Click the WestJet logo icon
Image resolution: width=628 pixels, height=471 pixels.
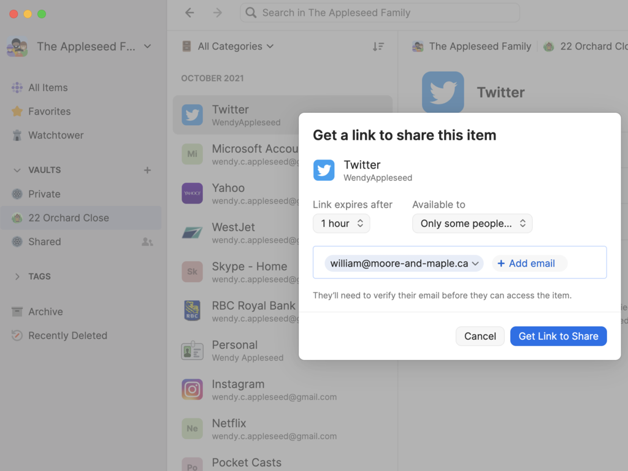click(x=192, y=232)
